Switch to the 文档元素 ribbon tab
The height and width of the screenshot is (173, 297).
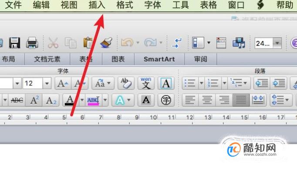click(47, 59)
